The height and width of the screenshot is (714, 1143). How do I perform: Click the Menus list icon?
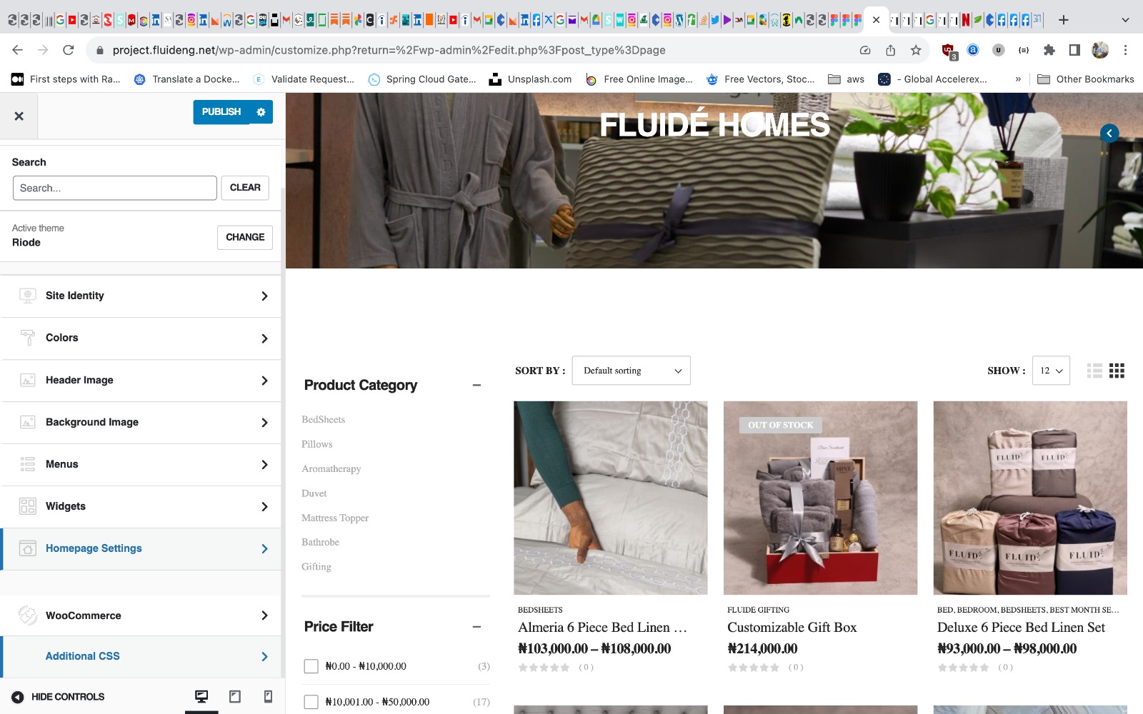[28, 464]
